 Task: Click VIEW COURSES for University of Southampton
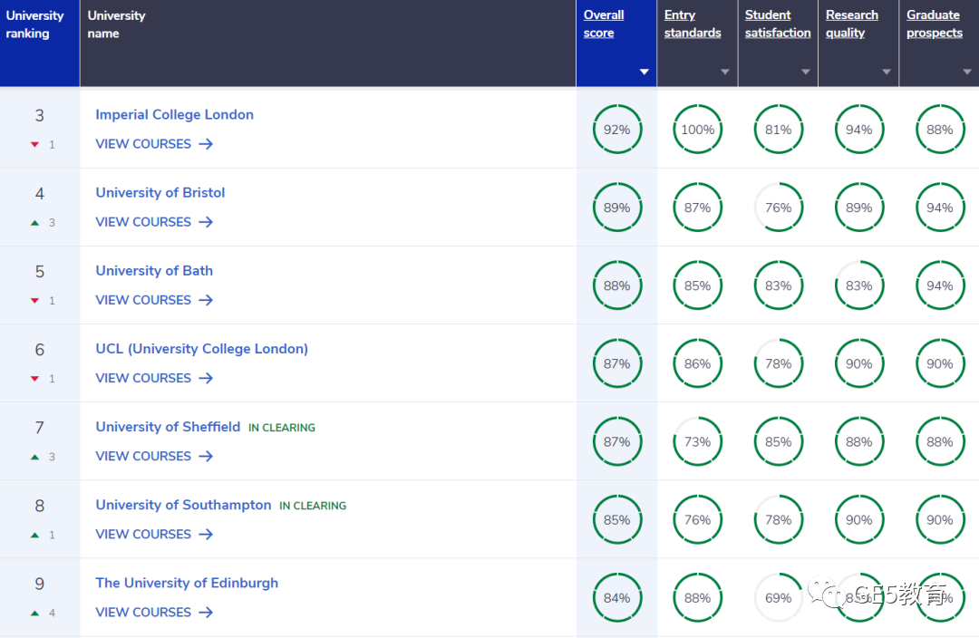tap(154, 535)
